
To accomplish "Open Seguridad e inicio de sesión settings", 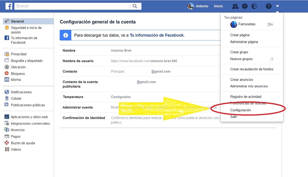I will point(26,30).
